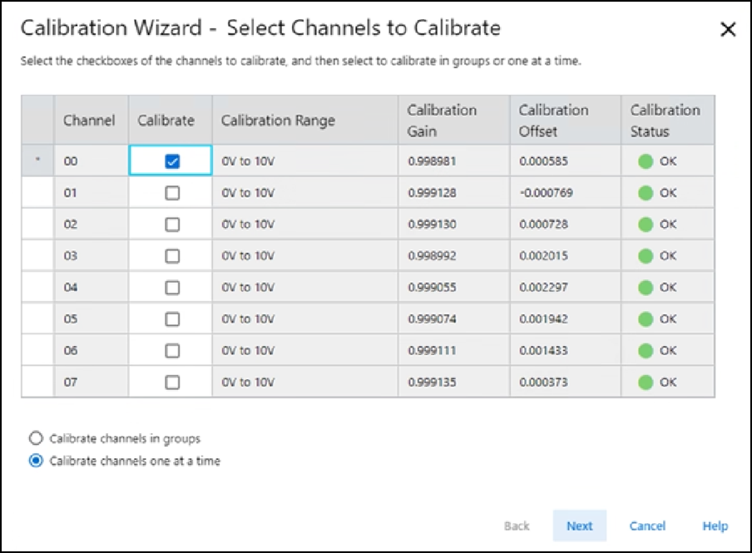
Task: Enable calibration for channel 01
Action: coord(172,193)
